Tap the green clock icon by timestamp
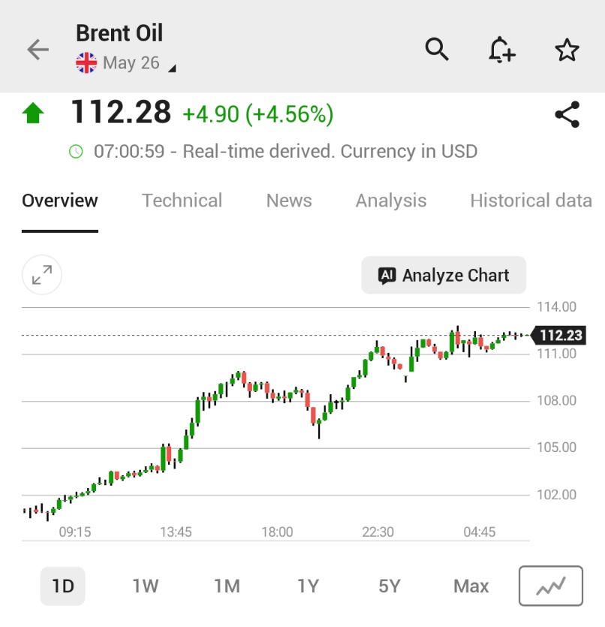The image size is (605, 627). pos(76,152)
